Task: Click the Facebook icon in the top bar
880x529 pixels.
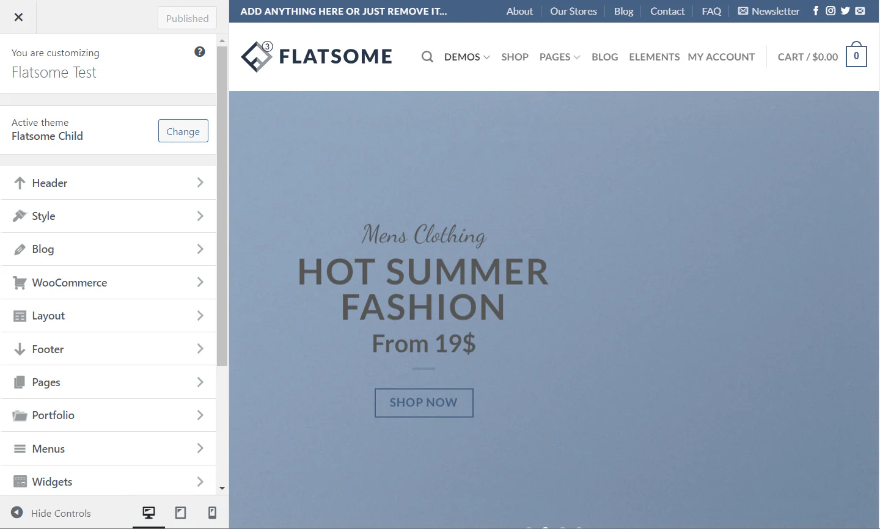Action: tap(816, 10)
